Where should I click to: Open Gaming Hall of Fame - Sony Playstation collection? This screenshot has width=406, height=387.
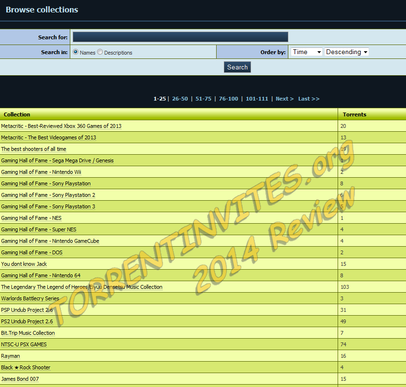point(46,183)
